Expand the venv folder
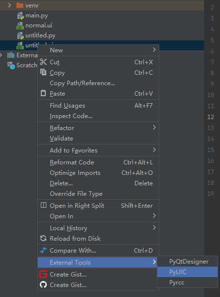Viewport: 220px width, 297px height. 9,5
